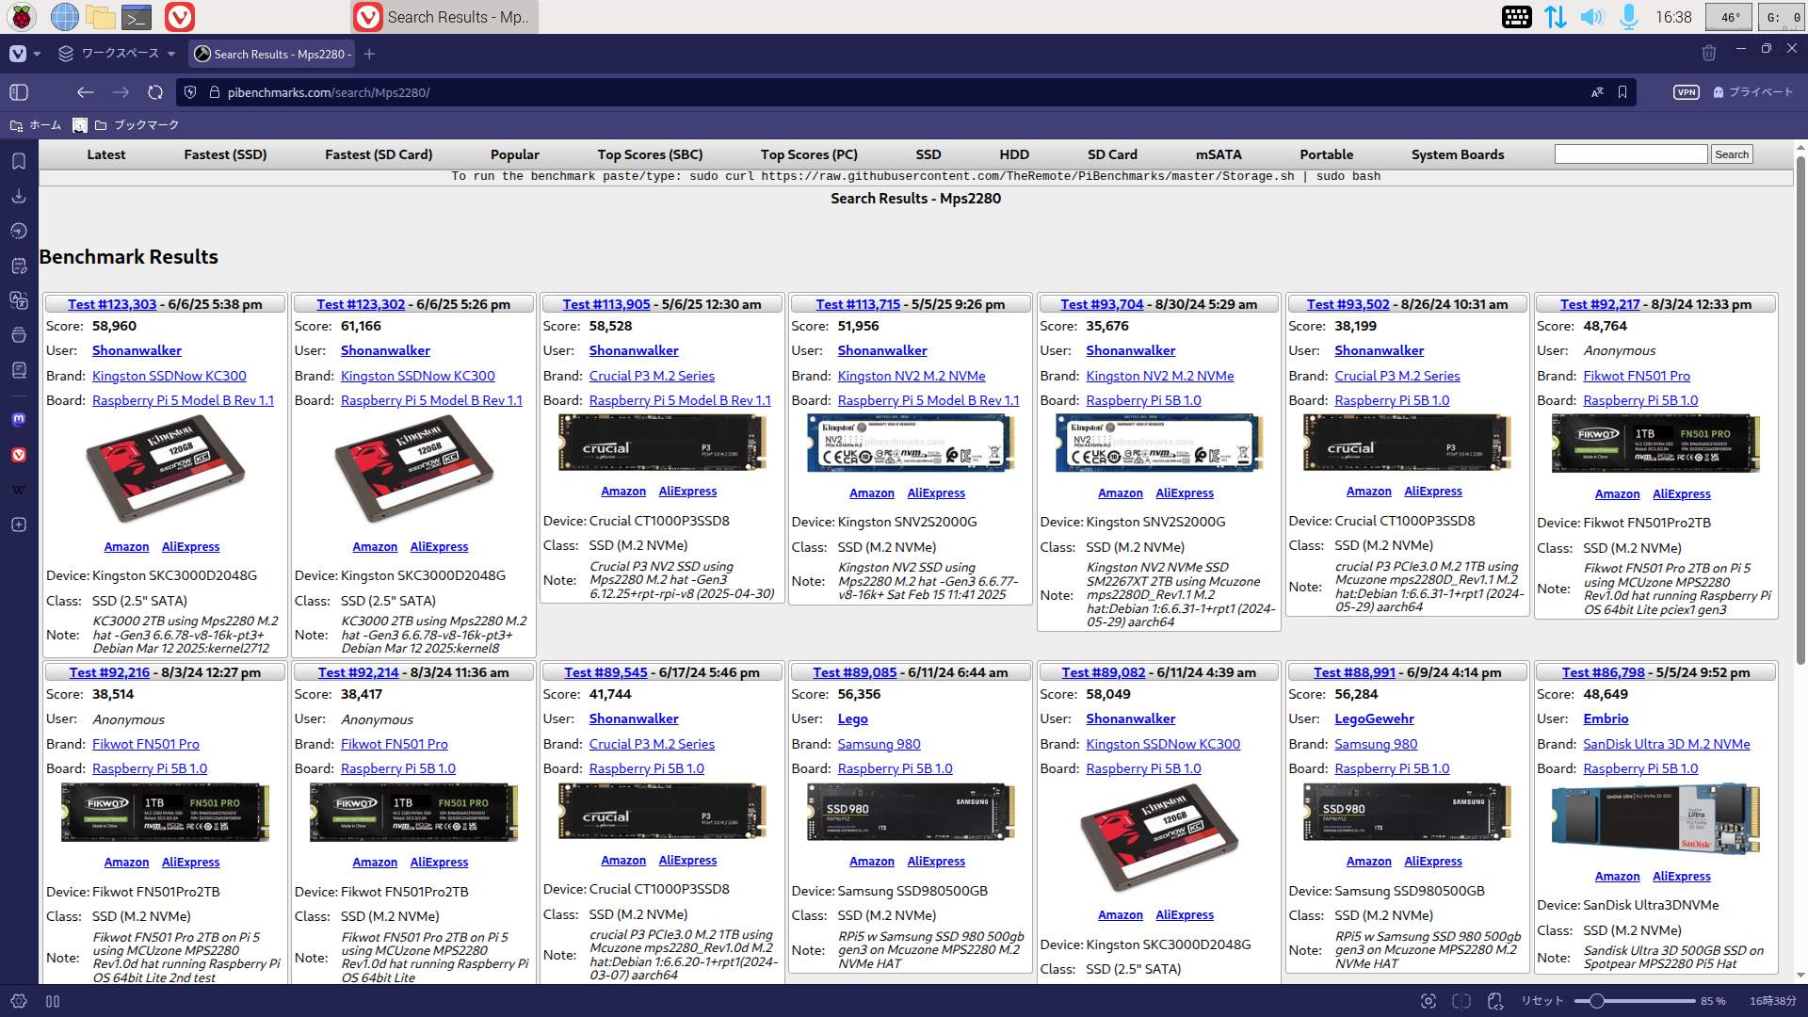Viewport: 1808px width, 1017px height.
Task: Open the System Boards menu item
Action: (x=1458, y=154)
